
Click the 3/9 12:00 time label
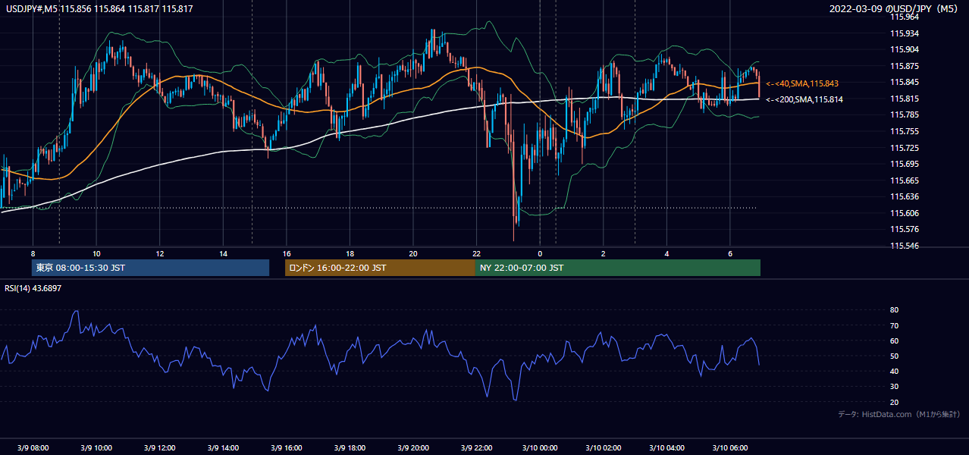click(x=159, y=447)
